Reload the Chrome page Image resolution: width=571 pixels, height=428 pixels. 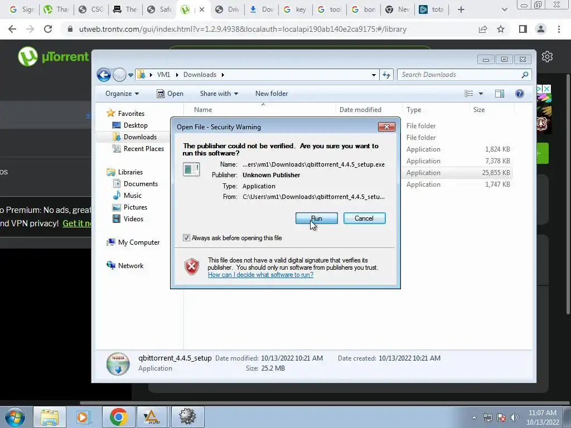[48, 29]
